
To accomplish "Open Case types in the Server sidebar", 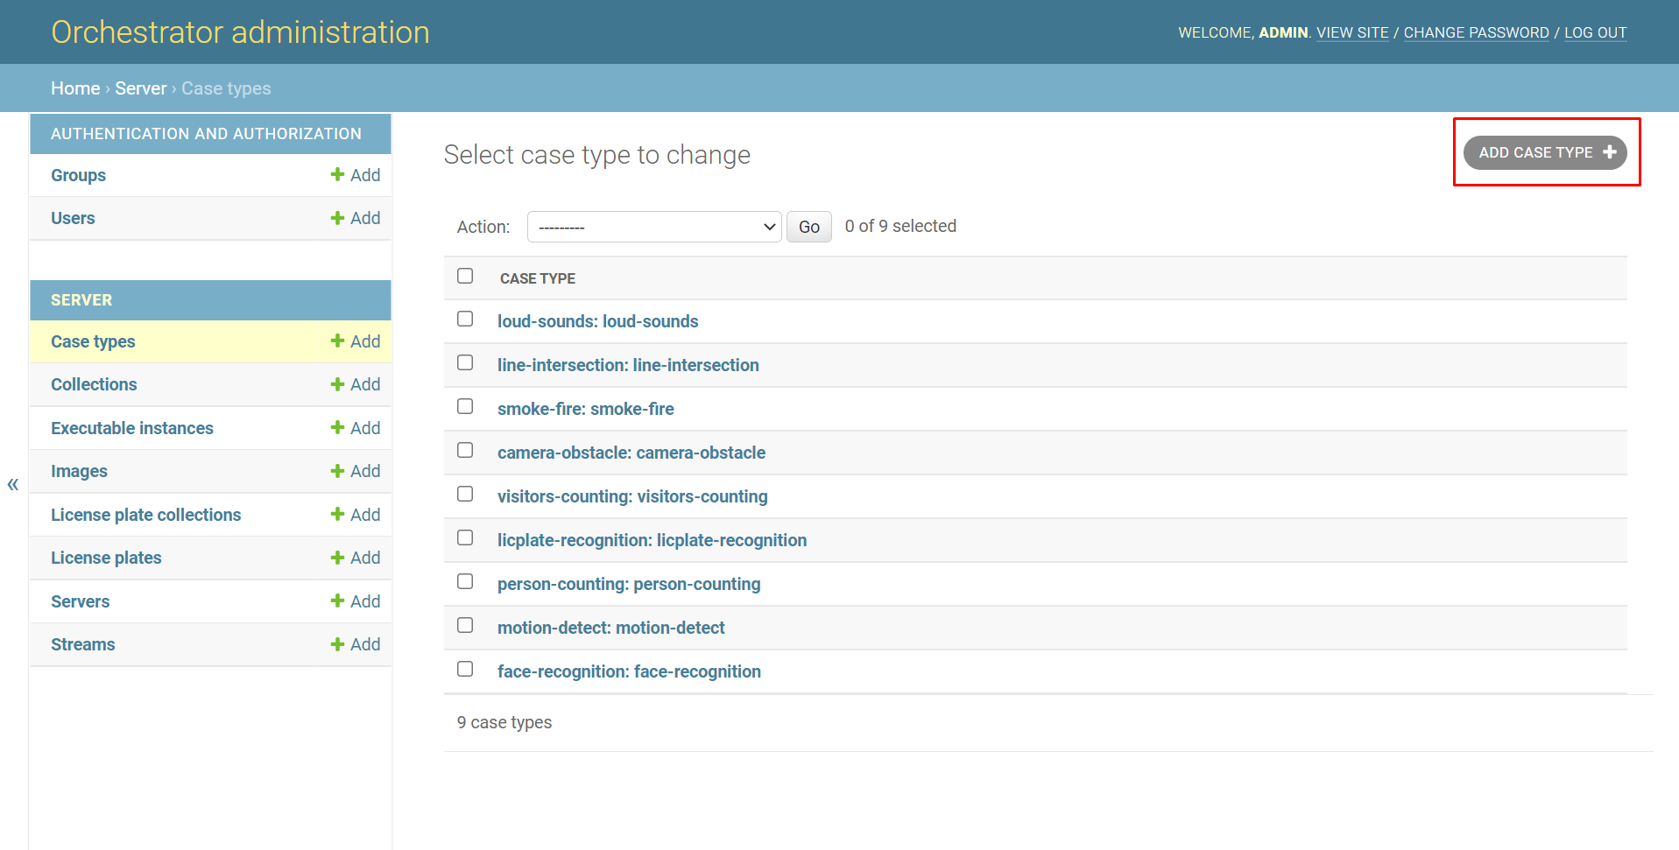I will (x=93, y=341).
